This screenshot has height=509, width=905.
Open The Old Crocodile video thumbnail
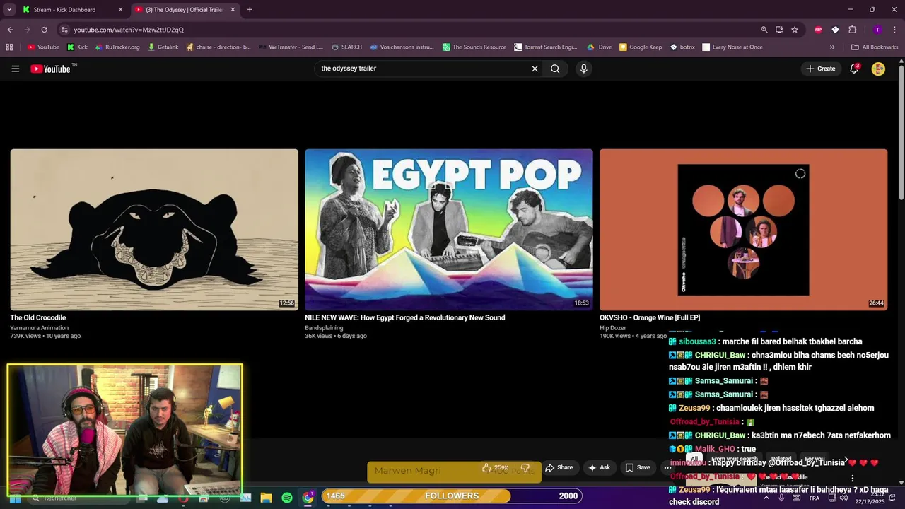[154, 229]
